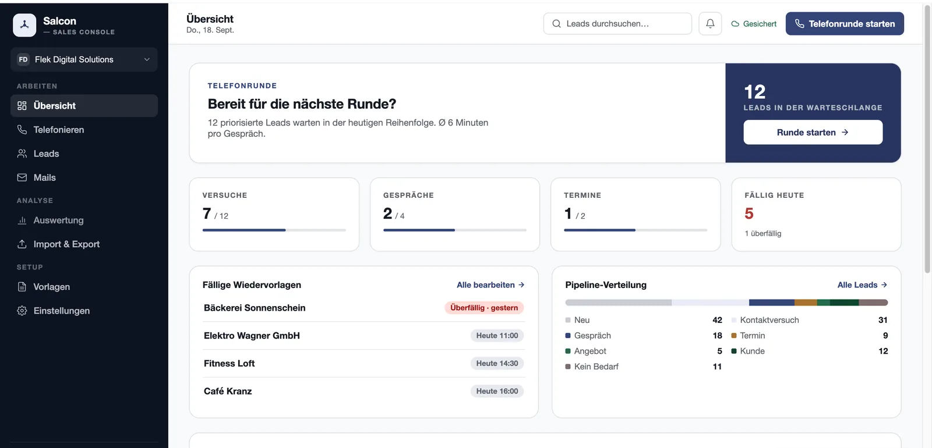Click the blue Gespräch legend swatch
Screen dimensions: 932x448
pyautogui.click(x=568, y=336)
